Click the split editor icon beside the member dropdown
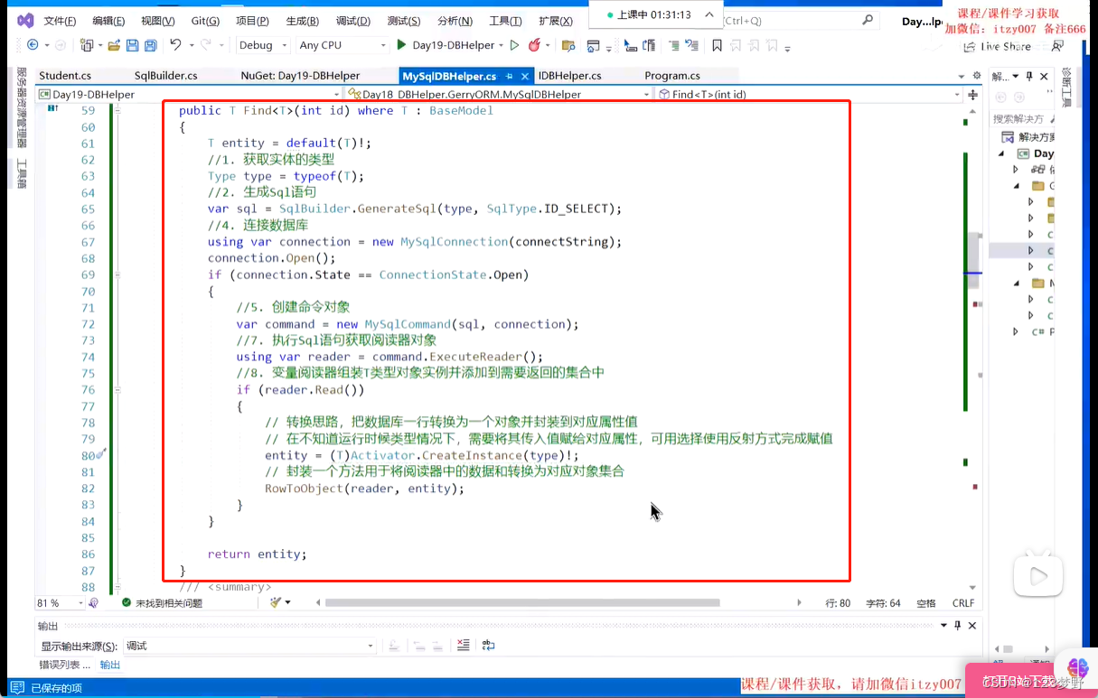The image size is (1098, 698). click(973, 94)
